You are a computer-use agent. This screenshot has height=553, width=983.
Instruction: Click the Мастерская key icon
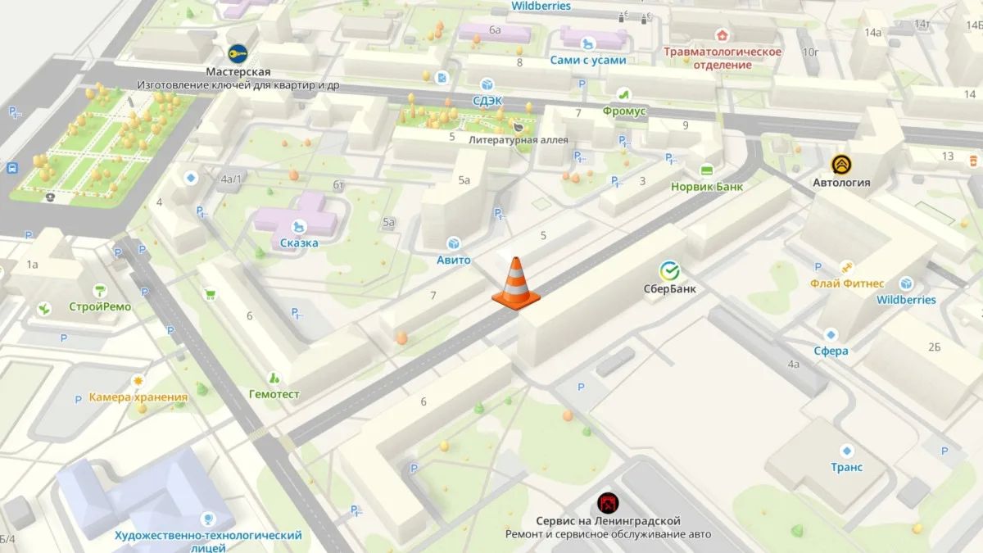click(x=238, y=54)
